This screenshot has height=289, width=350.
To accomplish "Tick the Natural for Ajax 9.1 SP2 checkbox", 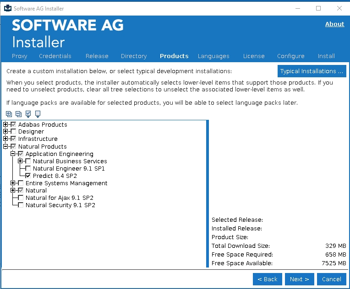I will pyautogui.click(x=21, y=198).
